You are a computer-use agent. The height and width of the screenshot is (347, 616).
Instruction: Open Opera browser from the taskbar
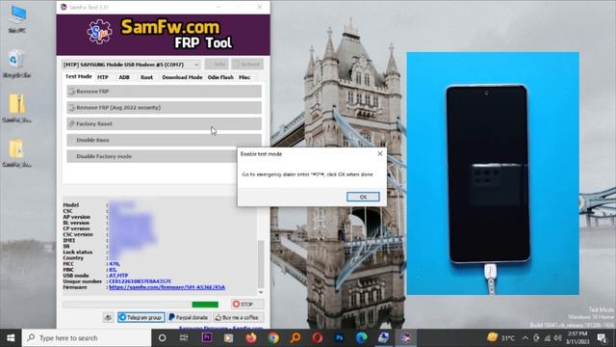[318, 337]
